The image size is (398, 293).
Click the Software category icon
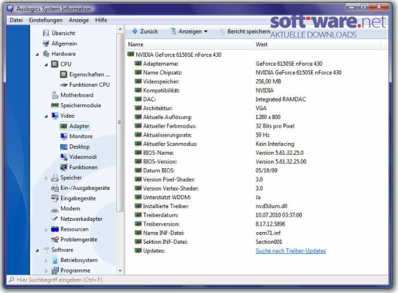(46, 250)
